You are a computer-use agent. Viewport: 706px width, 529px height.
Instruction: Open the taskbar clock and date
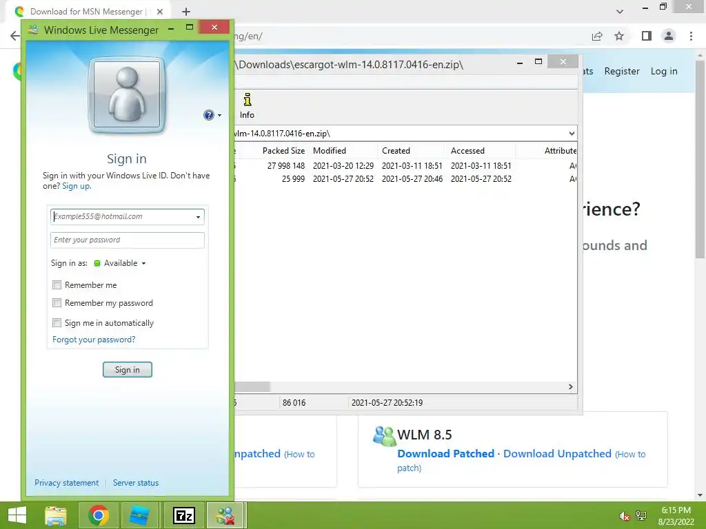click(676, 516)
